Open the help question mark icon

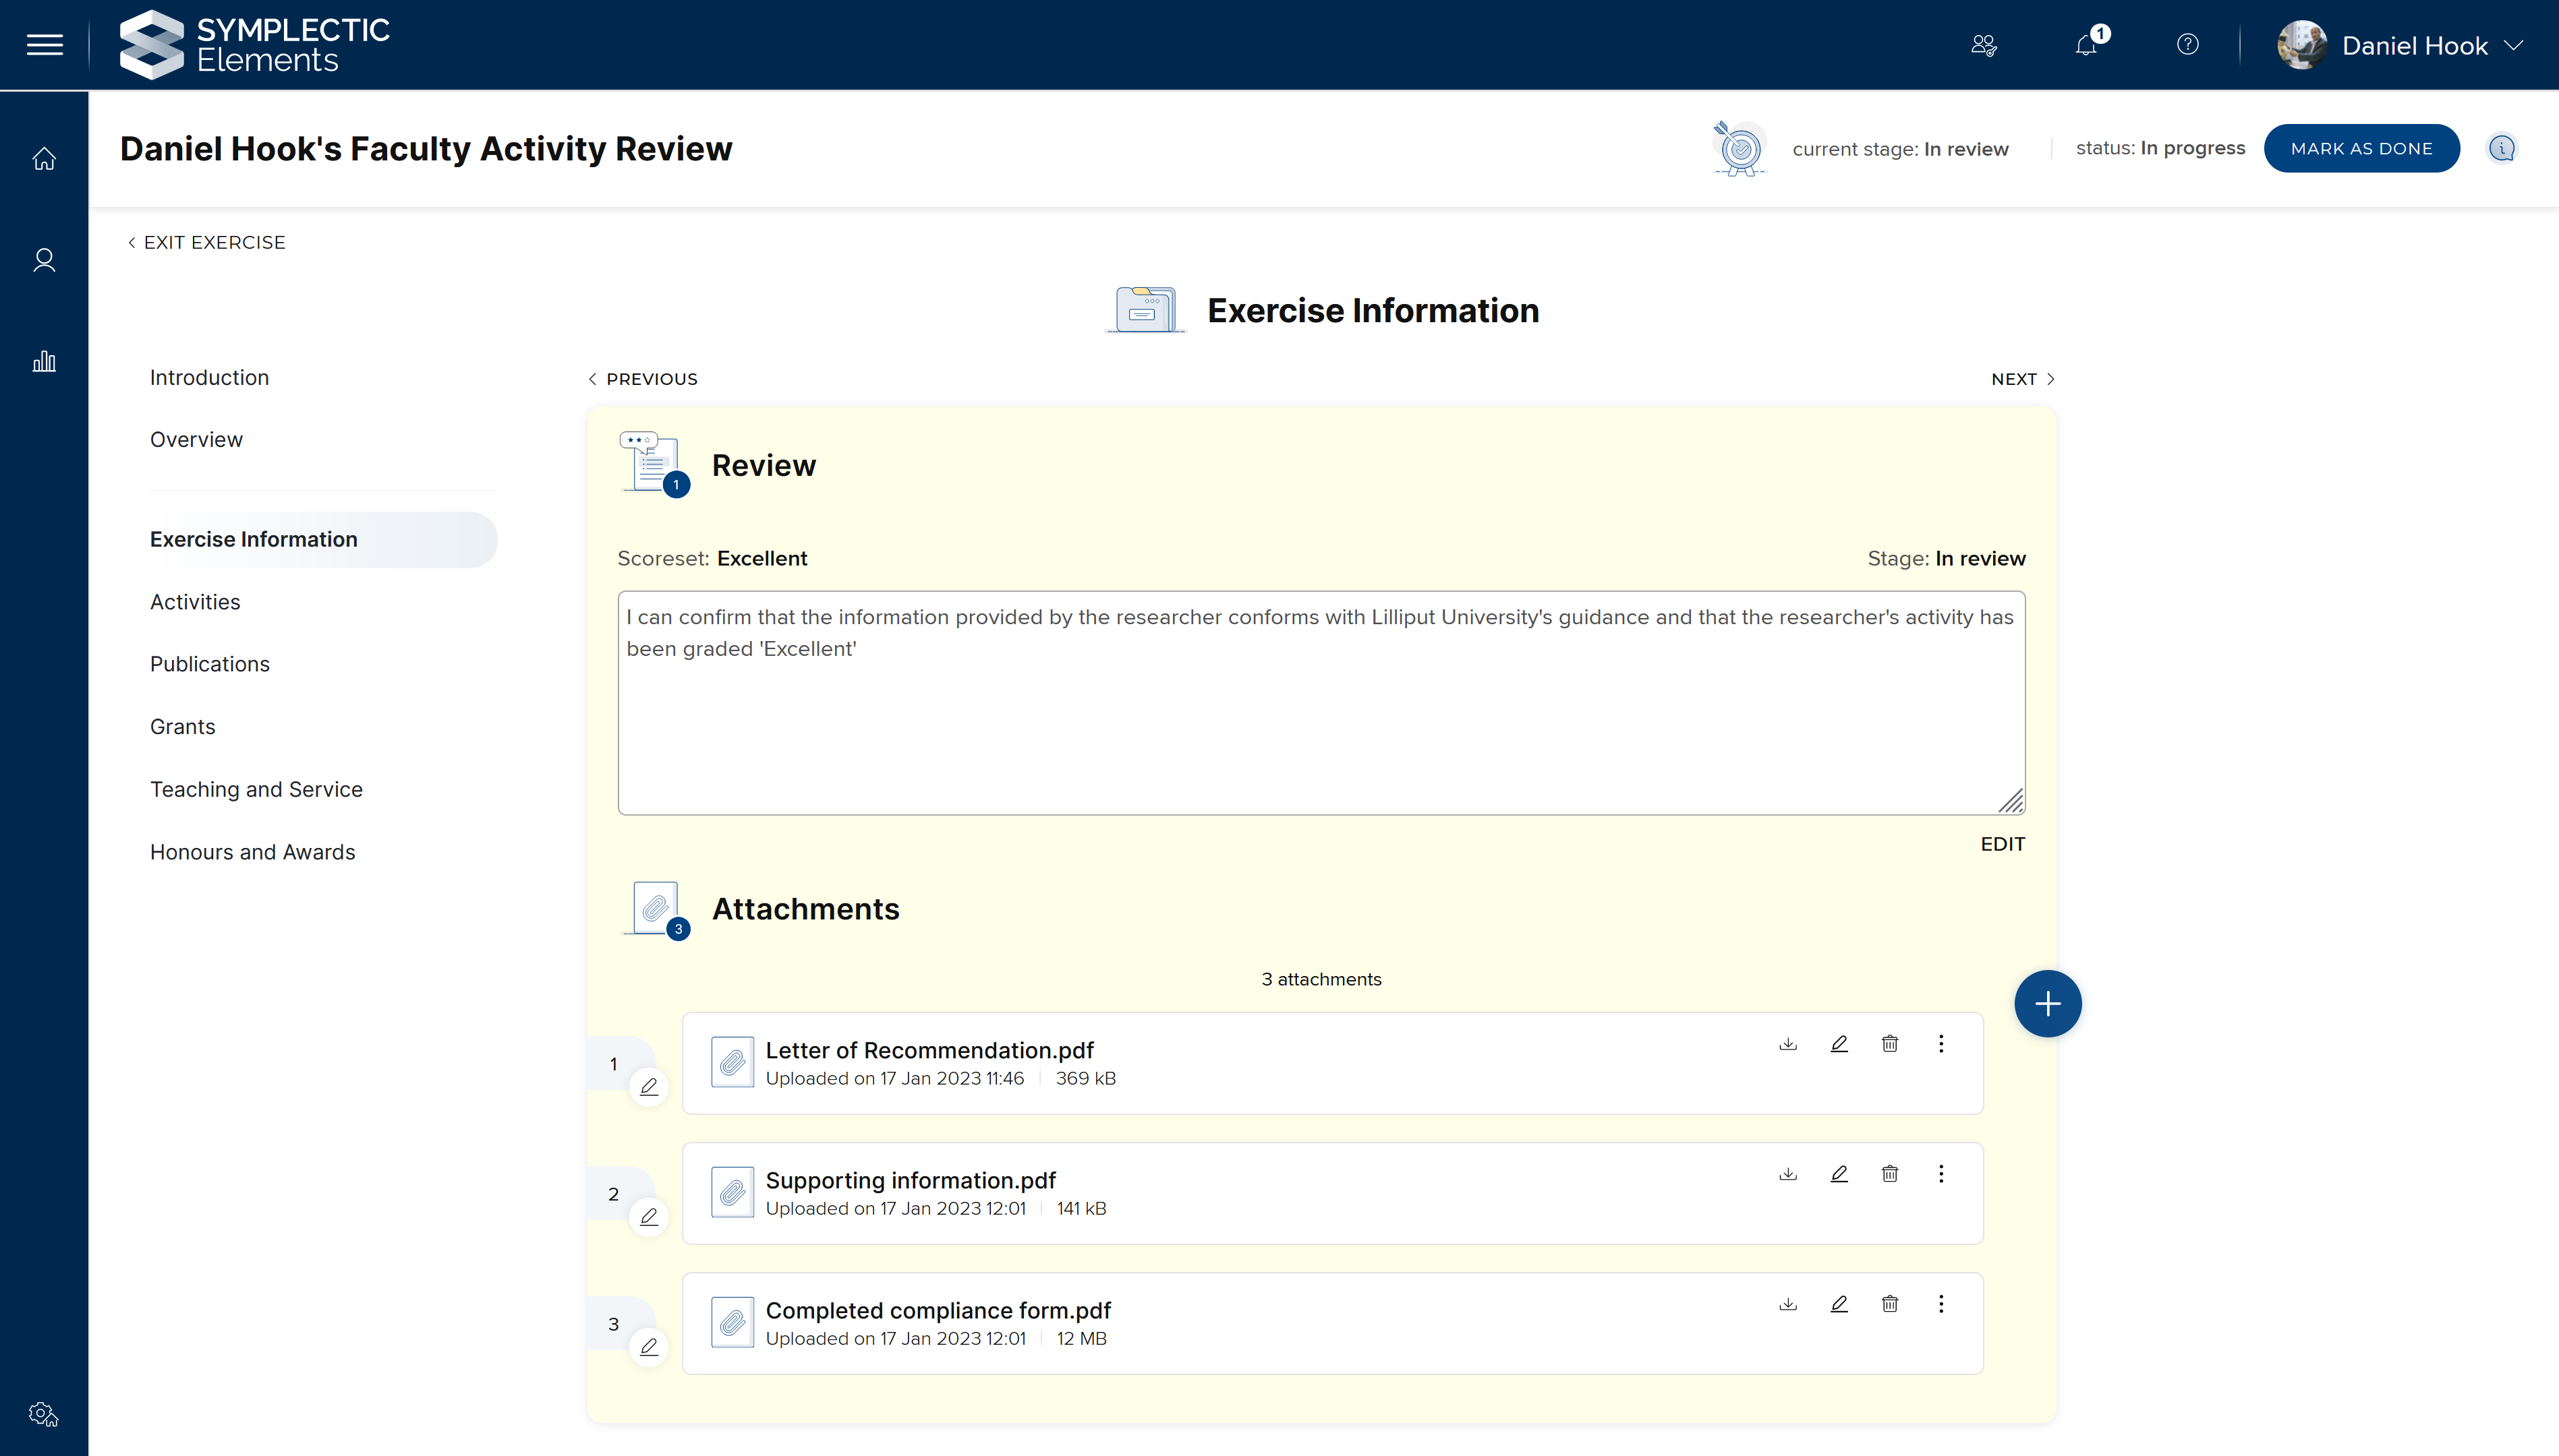[x=2188, y=45]
